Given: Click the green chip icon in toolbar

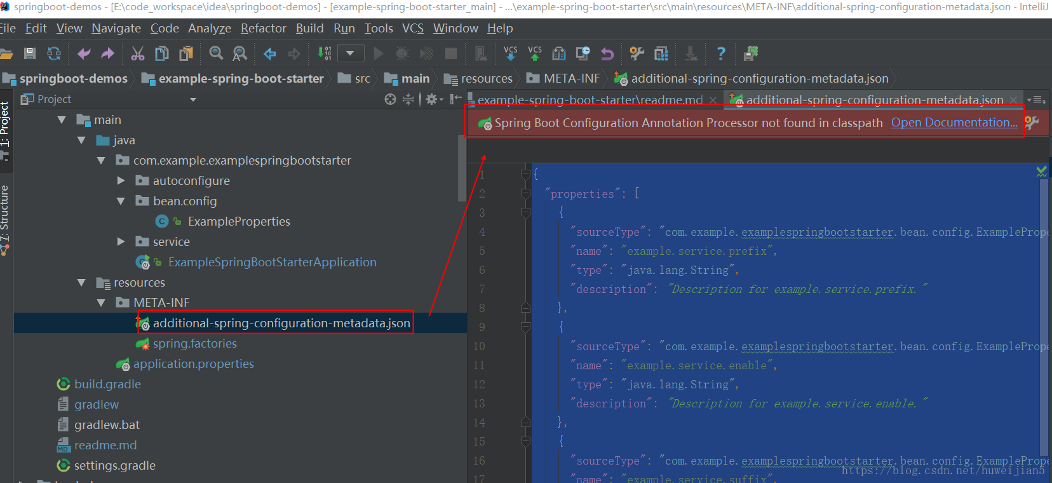Looking at the screenshot, I should point(751,53).
